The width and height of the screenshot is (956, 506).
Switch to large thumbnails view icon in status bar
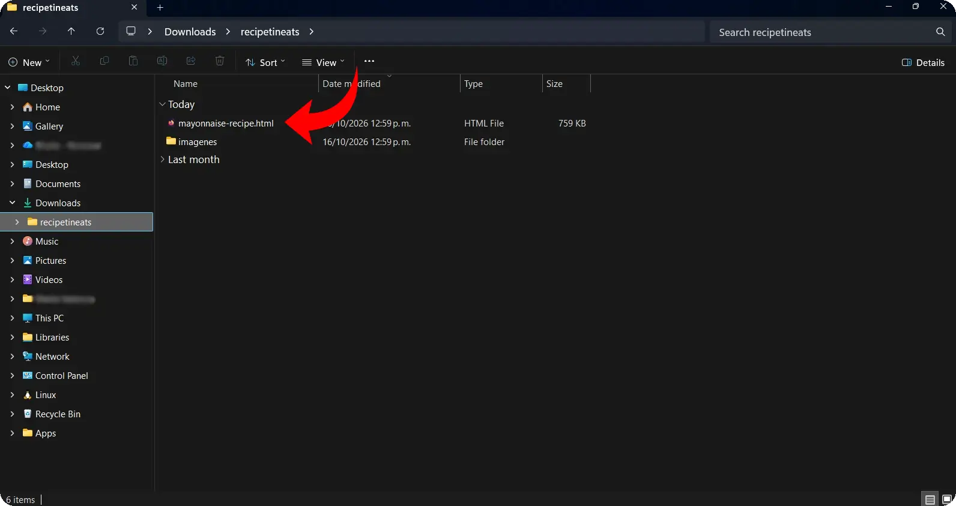coord(947,499)
